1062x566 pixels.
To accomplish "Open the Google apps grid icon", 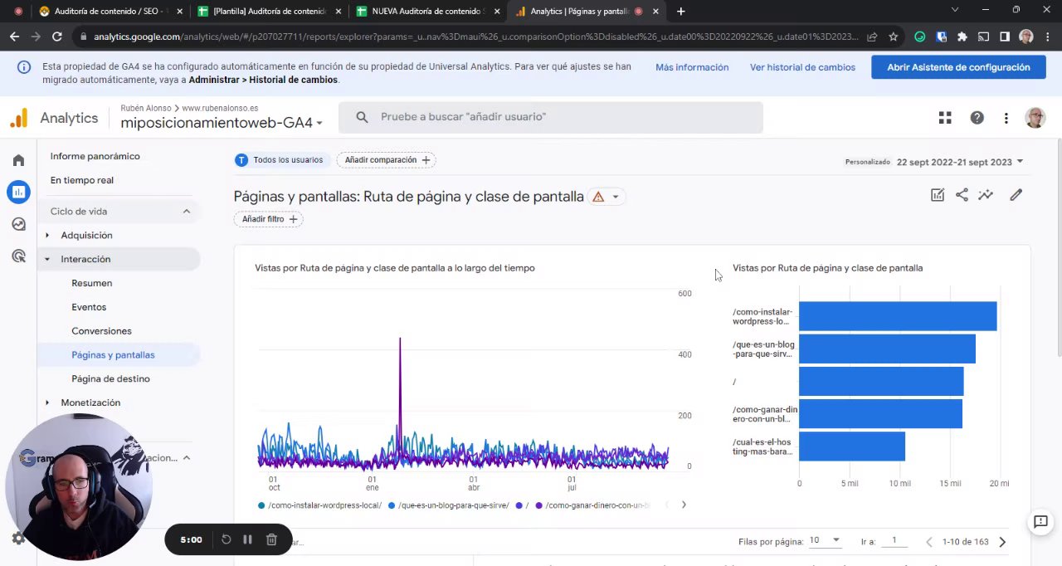I will 945,118.
